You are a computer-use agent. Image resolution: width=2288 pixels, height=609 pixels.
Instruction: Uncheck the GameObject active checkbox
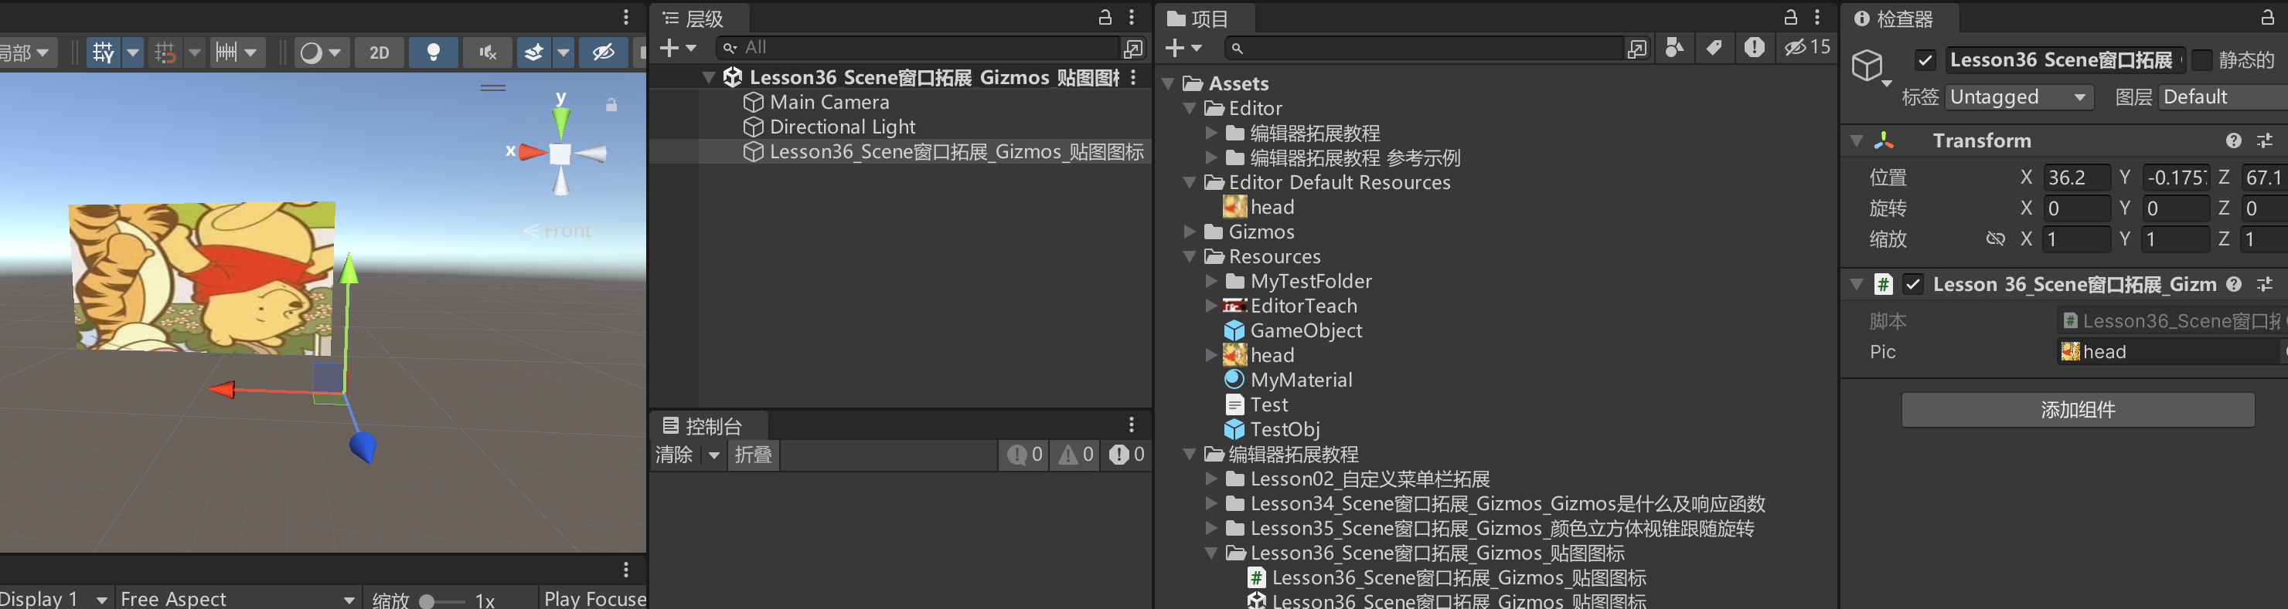[1925, 60]
